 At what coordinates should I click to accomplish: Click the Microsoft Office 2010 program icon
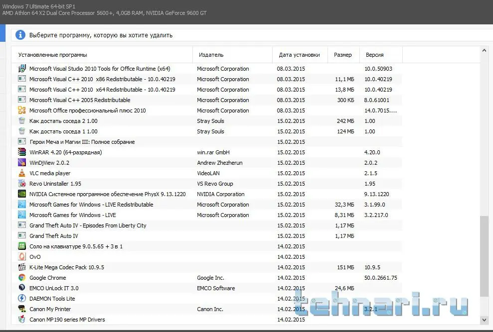coord(22,110)
